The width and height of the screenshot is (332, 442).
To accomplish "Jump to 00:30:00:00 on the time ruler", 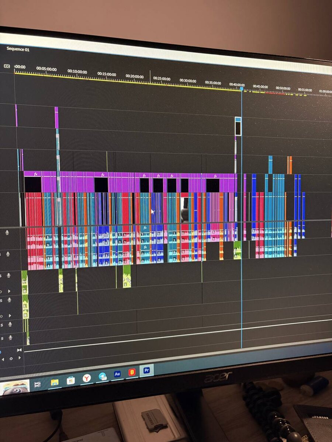I will [x=188, y=81].
